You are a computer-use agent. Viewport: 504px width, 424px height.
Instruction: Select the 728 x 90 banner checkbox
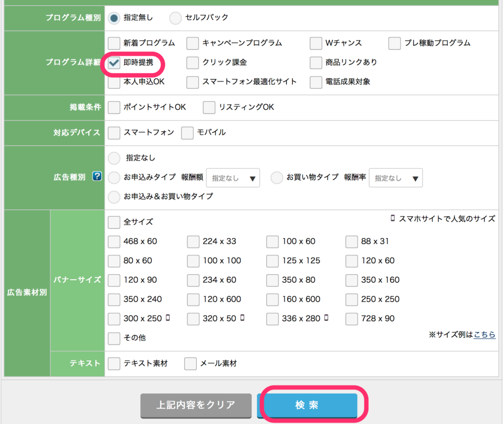point(351,319)
